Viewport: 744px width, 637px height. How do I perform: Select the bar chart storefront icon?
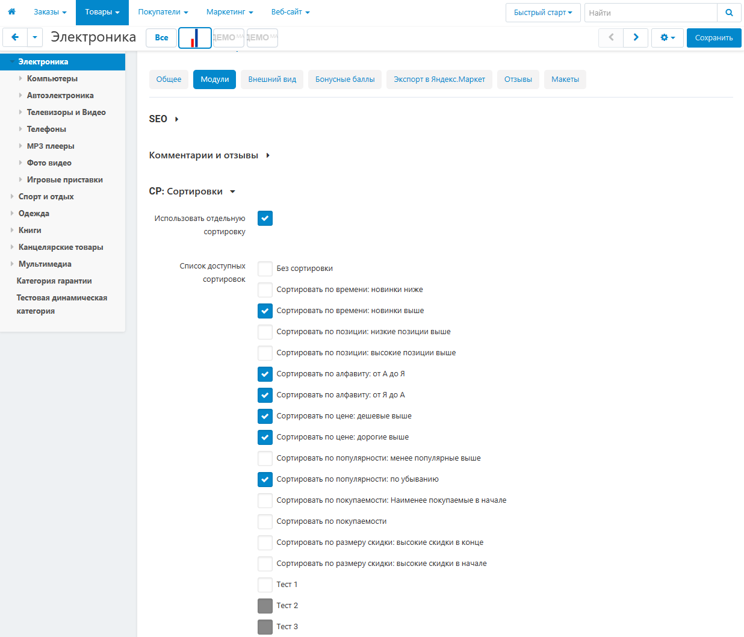click(195, 38)
